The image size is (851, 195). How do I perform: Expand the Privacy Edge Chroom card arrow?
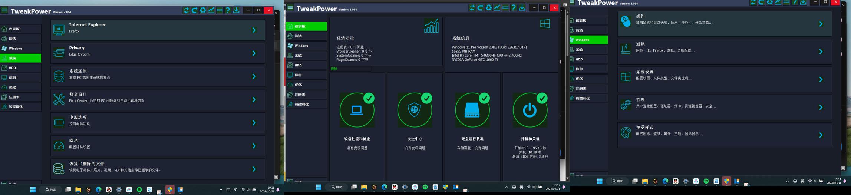click(254, 53)
